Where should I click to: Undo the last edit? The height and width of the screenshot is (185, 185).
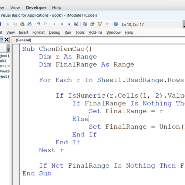(x=38, y=24)
